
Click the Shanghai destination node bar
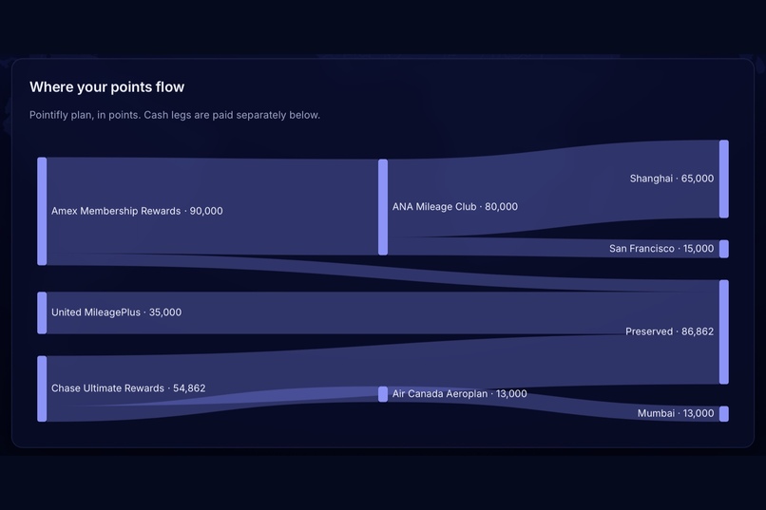tap(724, 179)
